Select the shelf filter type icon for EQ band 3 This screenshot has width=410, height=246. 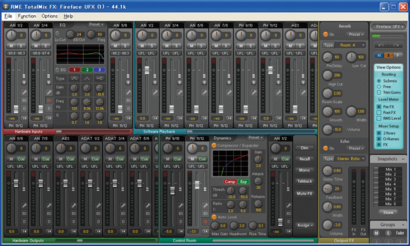100,78
